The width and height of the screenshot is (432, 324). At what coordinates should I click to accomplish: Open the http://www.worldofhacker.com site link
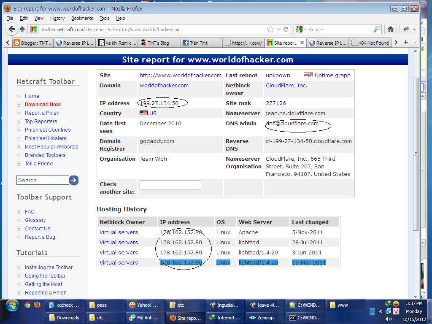pyautogui.click(x=181, y=75)
